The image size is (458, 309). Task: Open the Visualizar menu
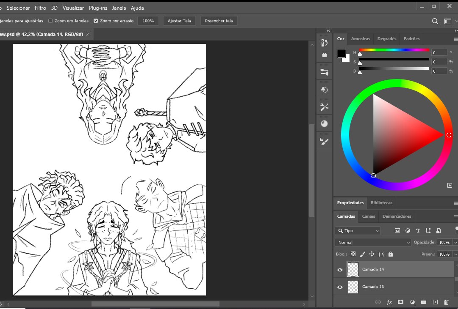tap(73, 8)
